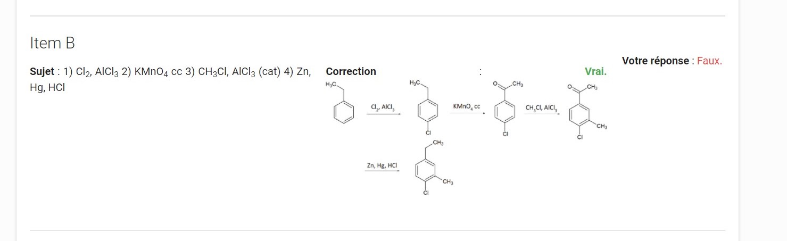Click the bold Correction label
The height and width of the screenshot is (241, 787).
351,71
